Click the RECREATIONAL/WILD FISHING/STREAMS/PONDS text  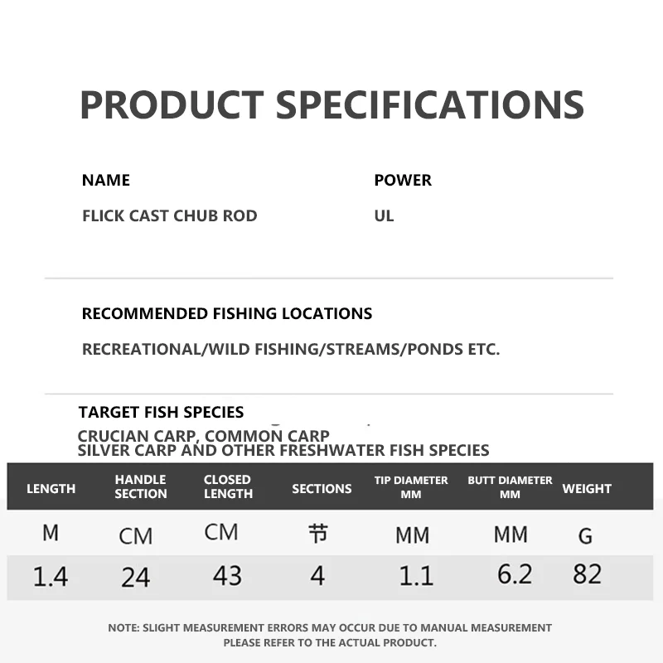click(291, 349)
